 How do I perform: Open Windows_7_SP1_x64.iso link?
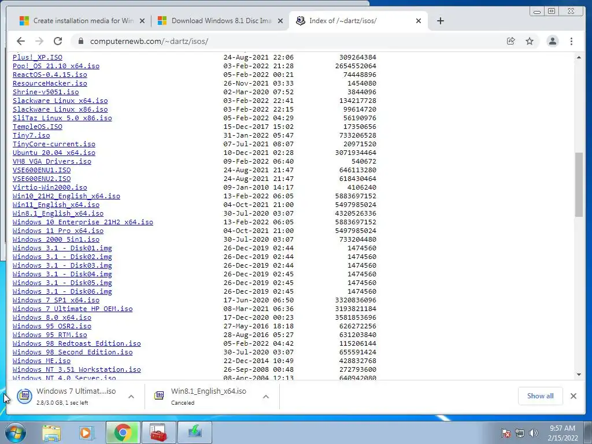click(x=56, y=301)
